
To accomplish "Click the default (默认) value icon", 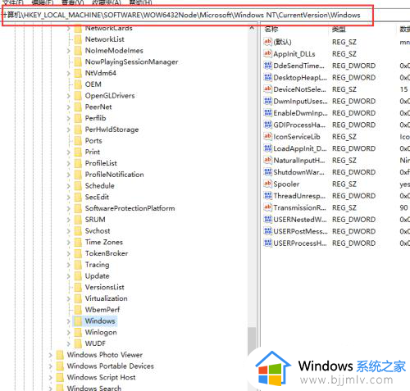I will click(267, 42).
